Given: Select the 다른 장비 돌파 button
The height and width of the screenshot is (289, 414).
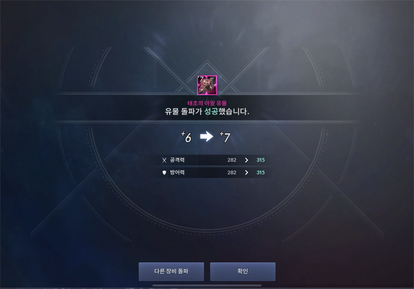Looking at the screenshot, I should click(x=171, y=271).
